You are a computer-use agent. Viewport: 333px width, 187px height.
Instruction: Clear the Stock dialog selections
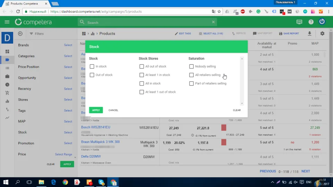[x=237, y=110]
